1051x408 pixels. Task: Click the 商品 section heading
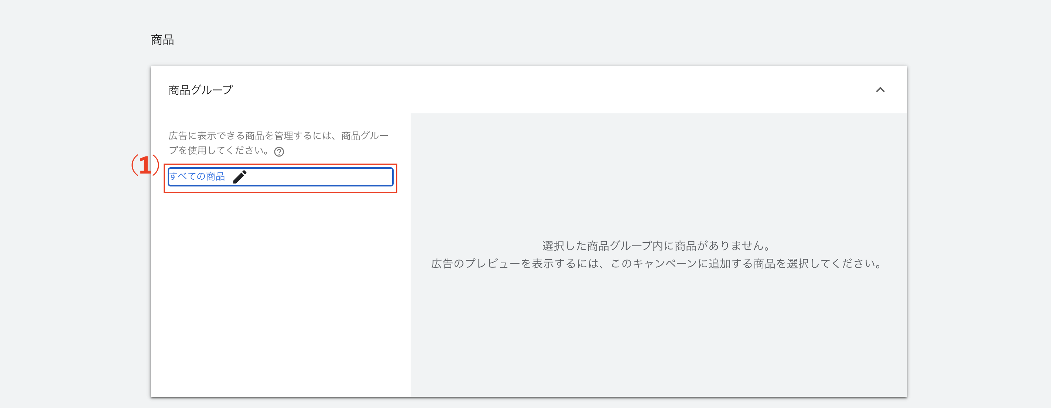162,40
